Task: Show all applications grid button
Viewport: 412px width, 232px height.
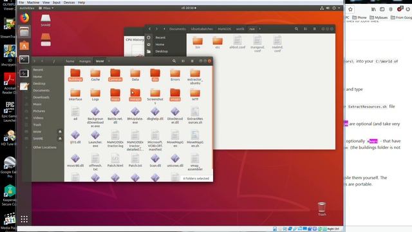Action: coord(24,219)
